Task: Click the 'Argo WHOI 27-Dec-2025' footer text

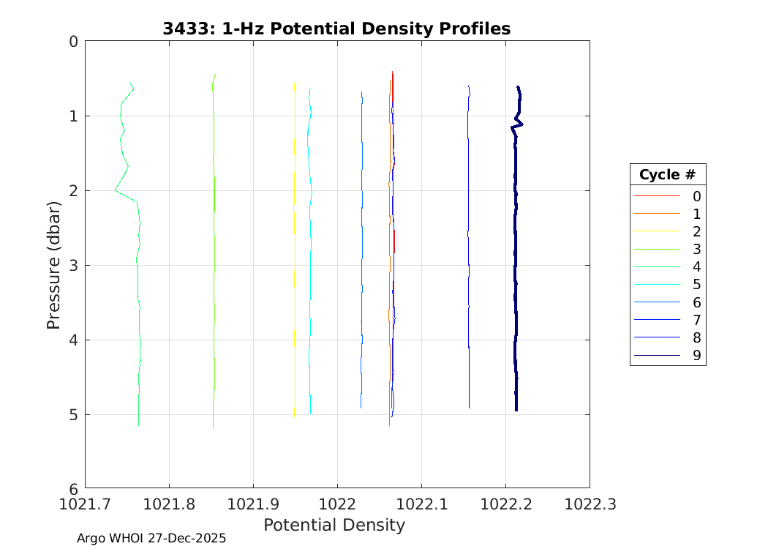Action: [x=151, y=538]
